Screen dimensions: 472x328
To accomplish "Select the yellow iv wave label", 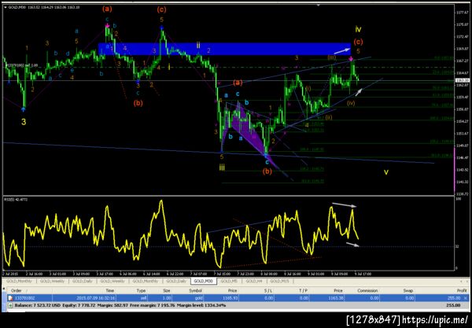I will [358, 29].
